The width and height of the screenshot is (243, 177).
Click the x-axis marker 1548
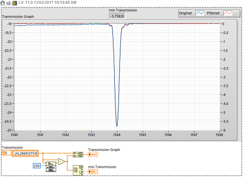point(219,135)
